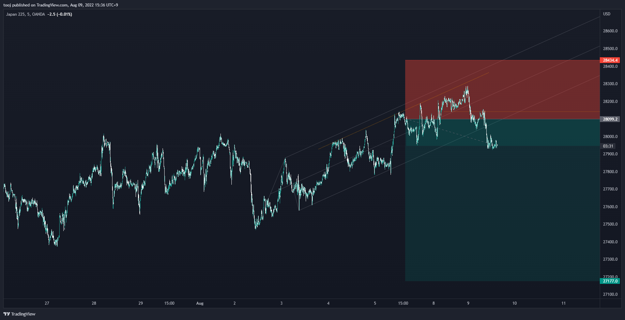Click the date label 8 on the time axis

pyautogui.click(x=434, y=303)
